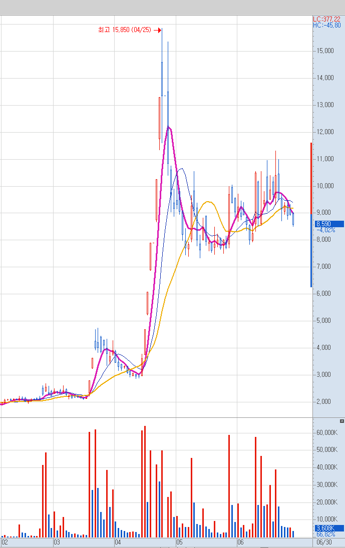The width and height of the screenshot is (345, 548).
Task: Click the red arrow beside the 최고 annotation
Action: (158, 31)
